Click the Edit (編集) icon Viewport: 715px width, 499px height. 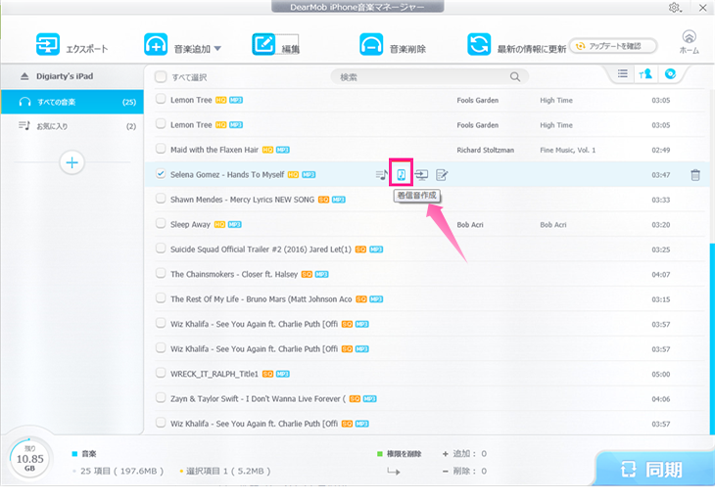coord(264,45)
